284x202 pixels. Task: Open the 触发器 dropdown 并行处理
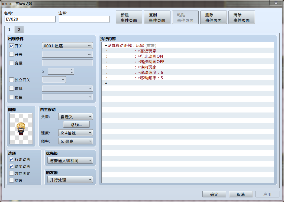click(70, 180)
